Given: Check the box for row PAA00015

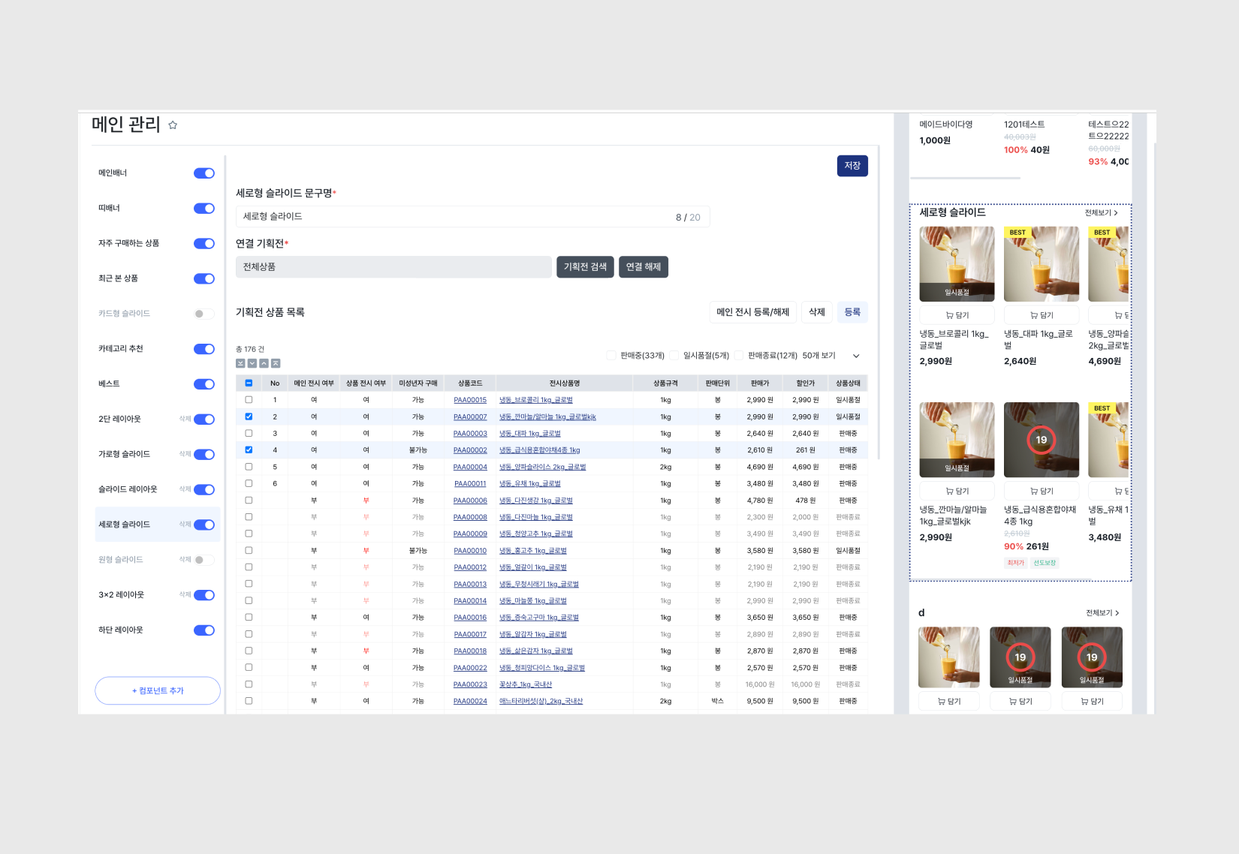Looking at the screenshot, I should (x=249, y=400).
